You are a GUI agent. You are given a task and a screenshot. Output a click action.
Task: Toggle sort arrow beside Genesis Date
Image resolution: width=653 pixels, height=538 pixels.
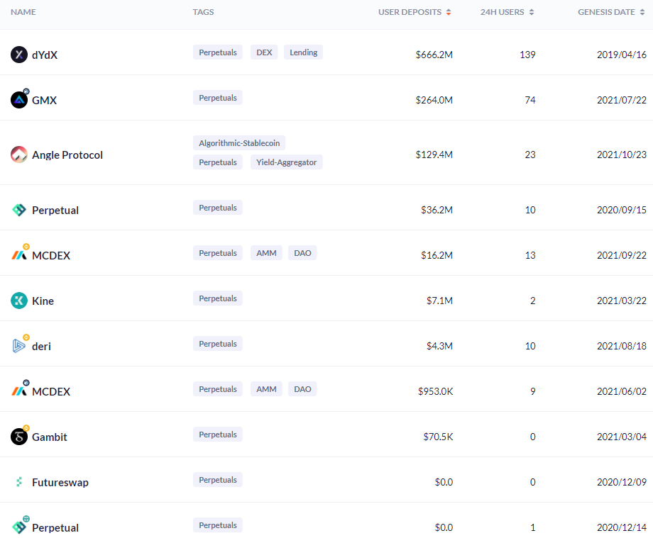click(643, 12)
